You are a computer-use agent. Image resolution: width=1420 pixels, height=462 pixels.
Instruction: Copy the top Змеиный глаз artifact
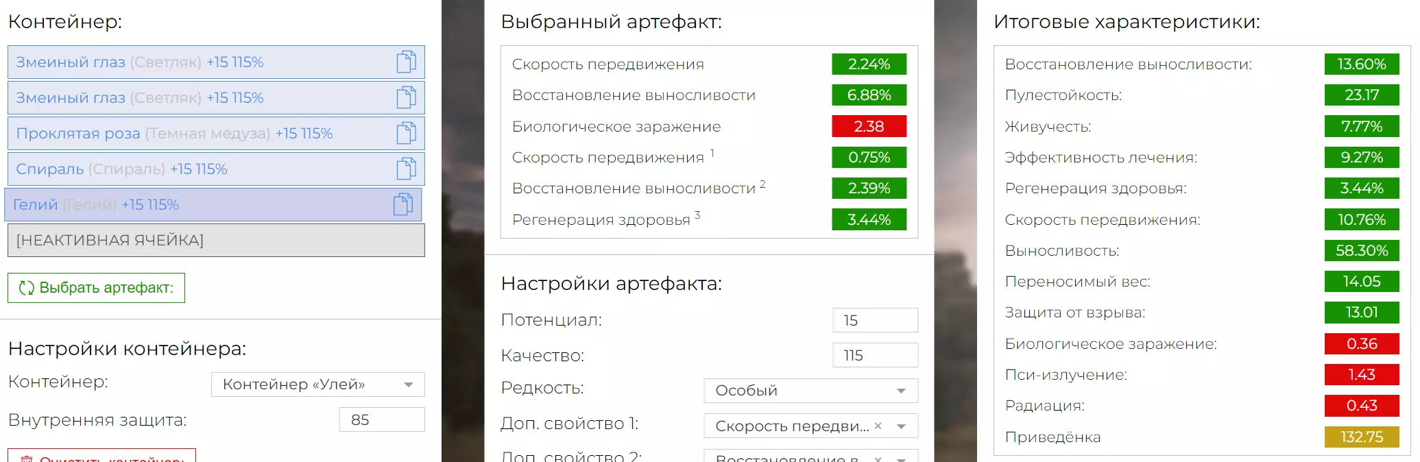tap(406, 62)
